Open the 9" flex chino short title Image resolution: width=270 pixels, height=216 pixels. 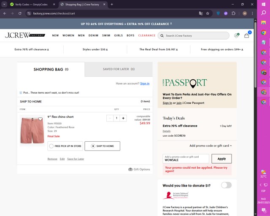[x=60, y=117]
